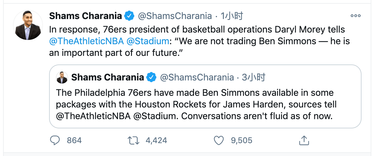The image size is (375, 156).
Task: Open Shams Charania's large profile avatar
Action: click(28, 25)
